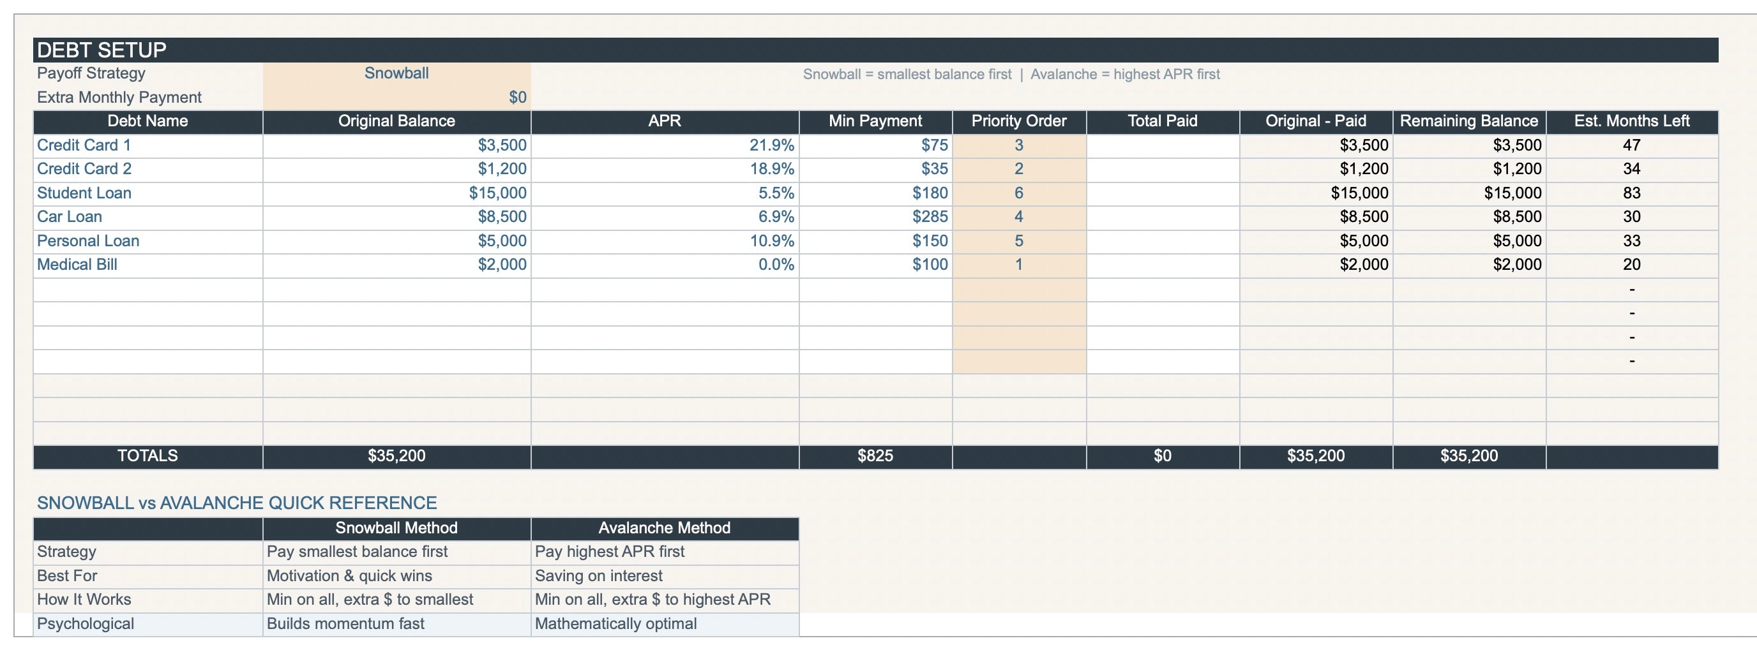Select the Credit Card 1 debt name
The image size is (1757, 666).
pos(148,146)
